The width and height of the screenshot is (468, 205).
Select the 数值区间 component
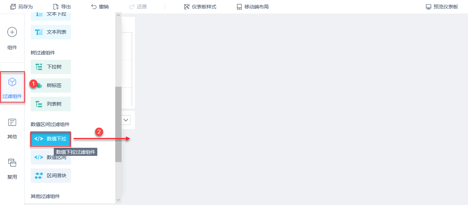coord(51,157)
